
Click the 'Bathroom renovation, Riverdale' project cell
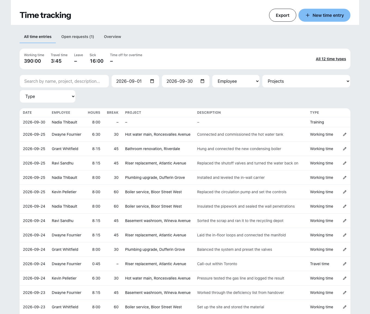(x=152, y=149)
